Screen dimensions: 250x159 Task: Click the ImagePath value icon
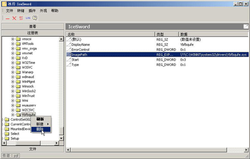69,55
